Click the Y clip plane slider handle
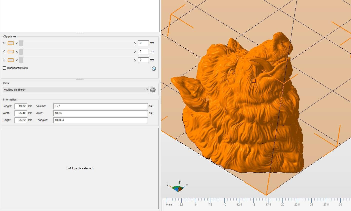The image size is (351, 211). pyautogui.click(x=21, y=52)
